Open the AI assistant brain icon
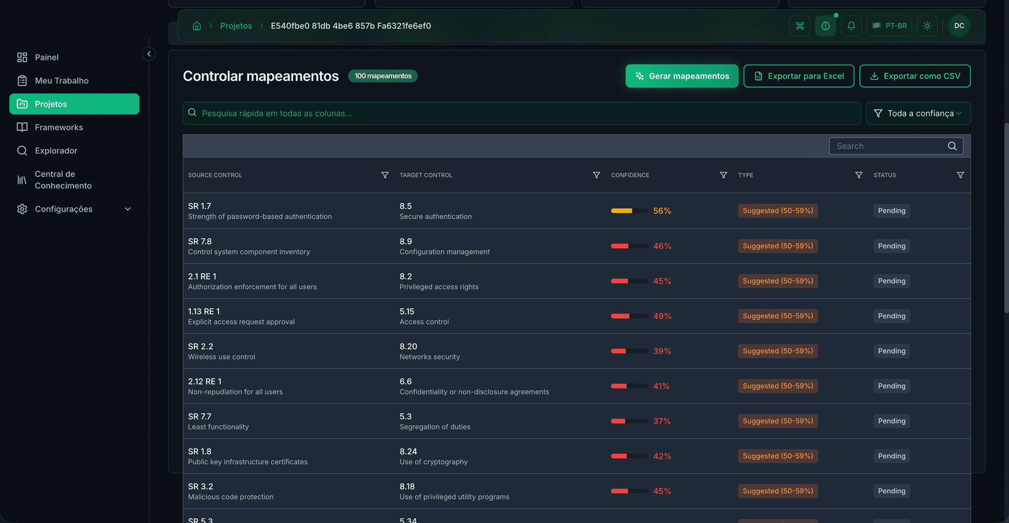Image resolution: width=1009 pixels, height=523 pixels. tap(826, 25)
